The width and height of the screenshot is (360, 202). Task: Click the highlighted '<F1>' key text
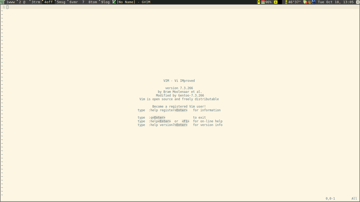(186, 121)
